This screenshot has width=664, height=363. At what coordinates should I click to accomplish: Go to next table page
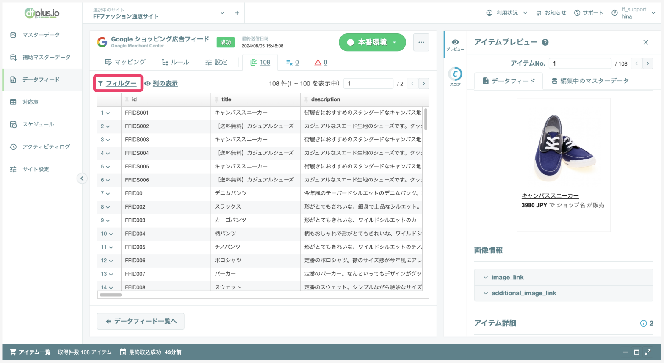click(423, 83)
